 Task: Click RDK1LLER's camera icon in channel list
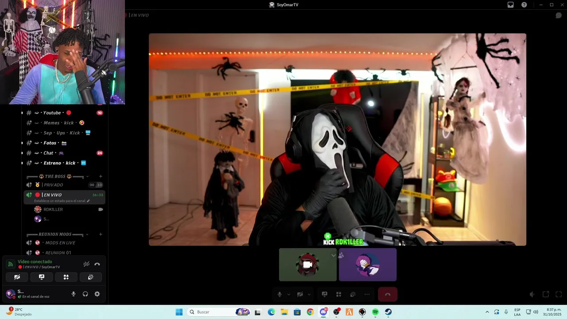point(101,210)
